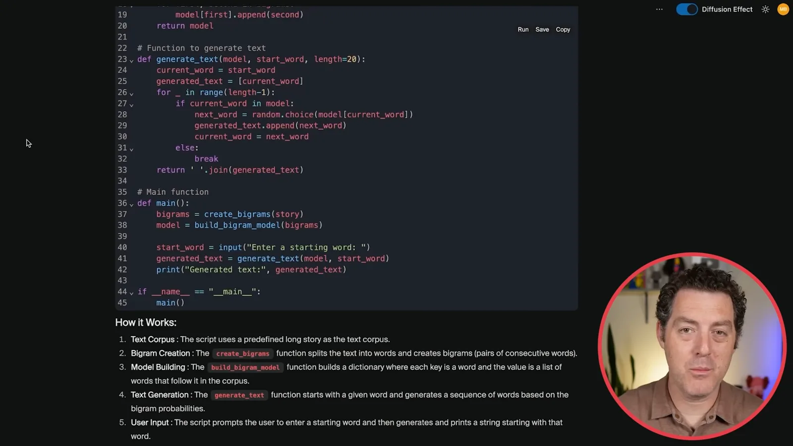The image size is (793, 446).
Task: Open the orange user avatar
Action: [783, 9]
